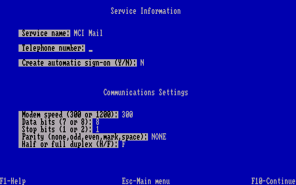296x185 pixels.
Task: Click the Create automatic sign-on (Y/N) label
Action: [78, 63]
